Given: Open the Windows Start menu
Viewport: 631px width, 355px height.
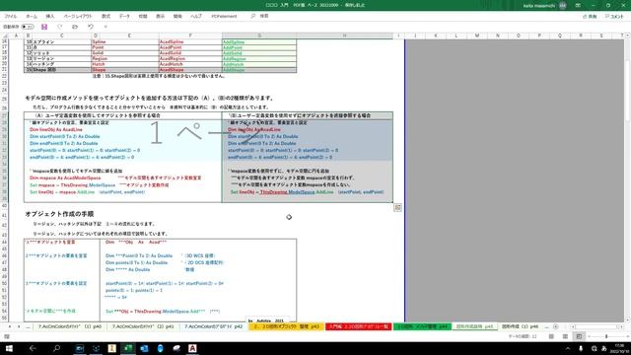Looking at the screenshot, I should click(x=9, y=348).
